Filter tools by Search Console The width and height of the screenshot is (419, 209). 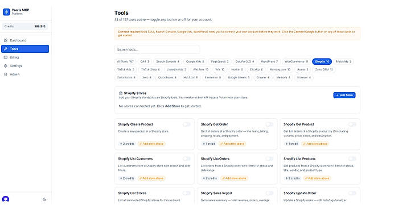pyautogui.click(x=167, y=61)
